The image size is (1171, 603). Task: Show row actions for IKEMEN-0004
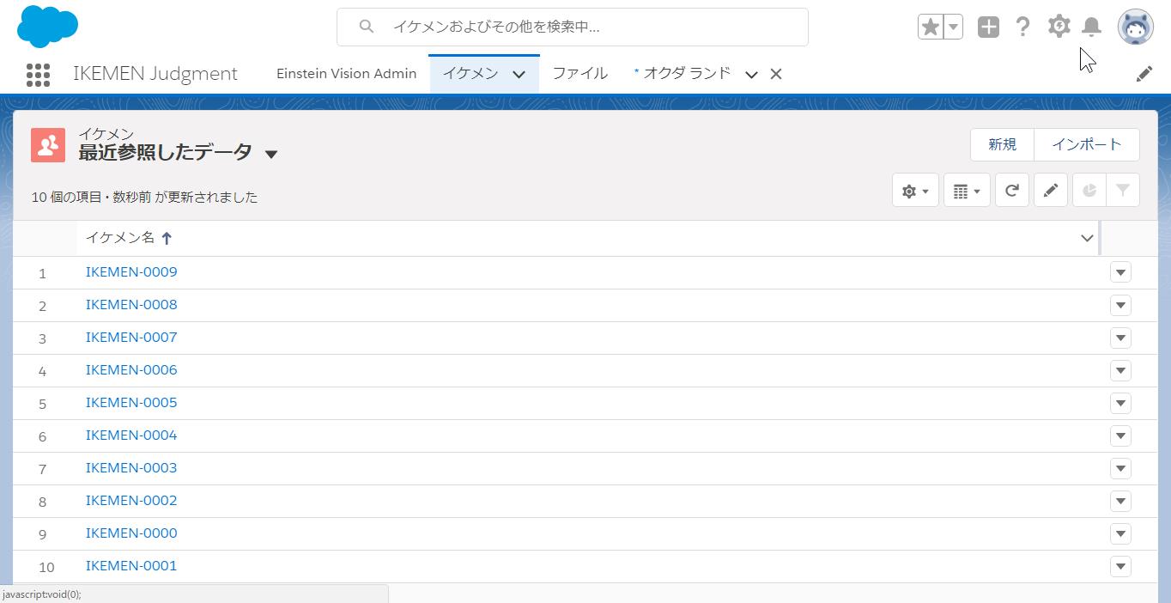[1120, 435]
